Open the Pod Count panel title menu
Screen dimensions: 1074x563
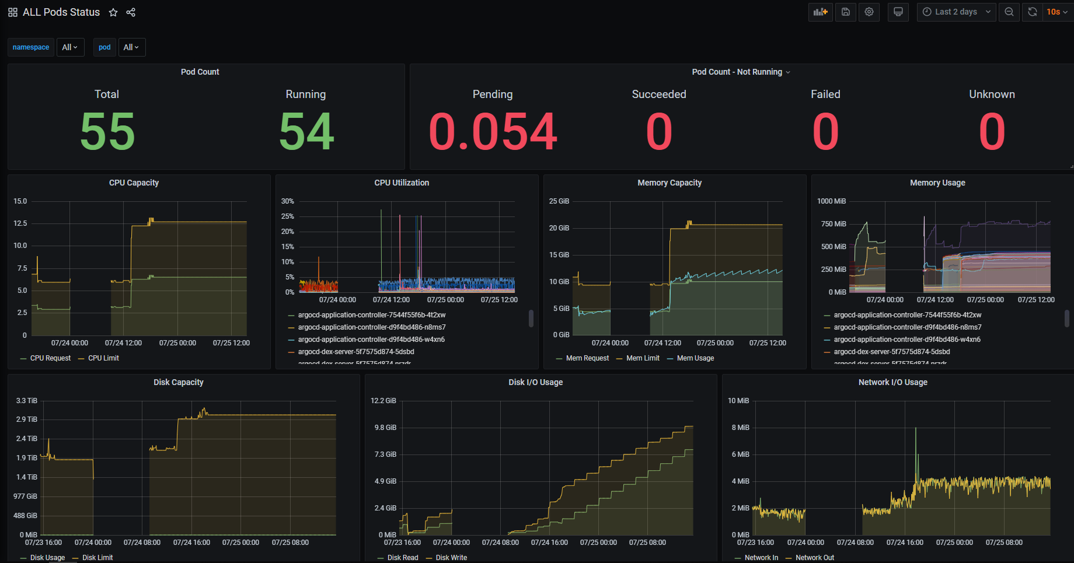coord(200,72)
